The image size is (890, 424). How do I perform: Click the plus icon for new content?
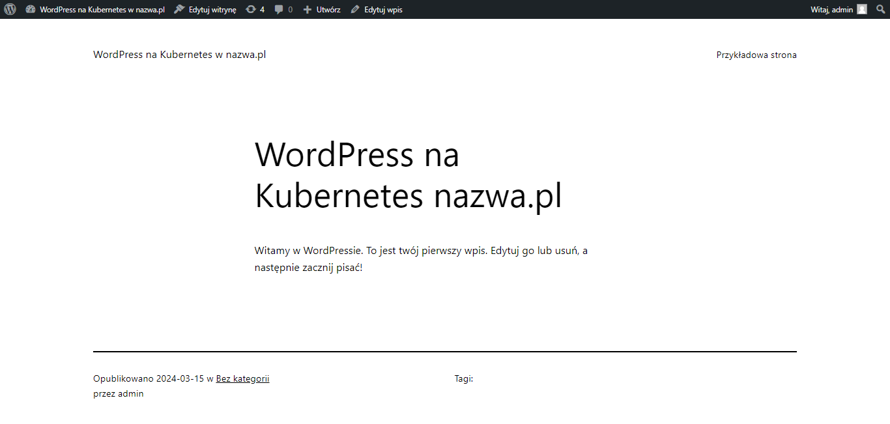(x=308, y=10)
